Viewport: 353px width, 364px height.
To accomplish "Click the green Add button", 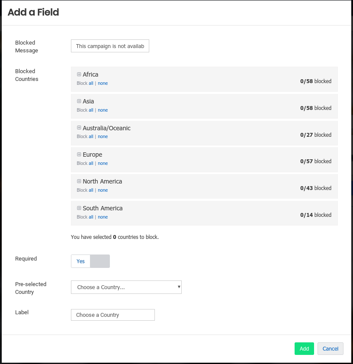I will [304, 349].
